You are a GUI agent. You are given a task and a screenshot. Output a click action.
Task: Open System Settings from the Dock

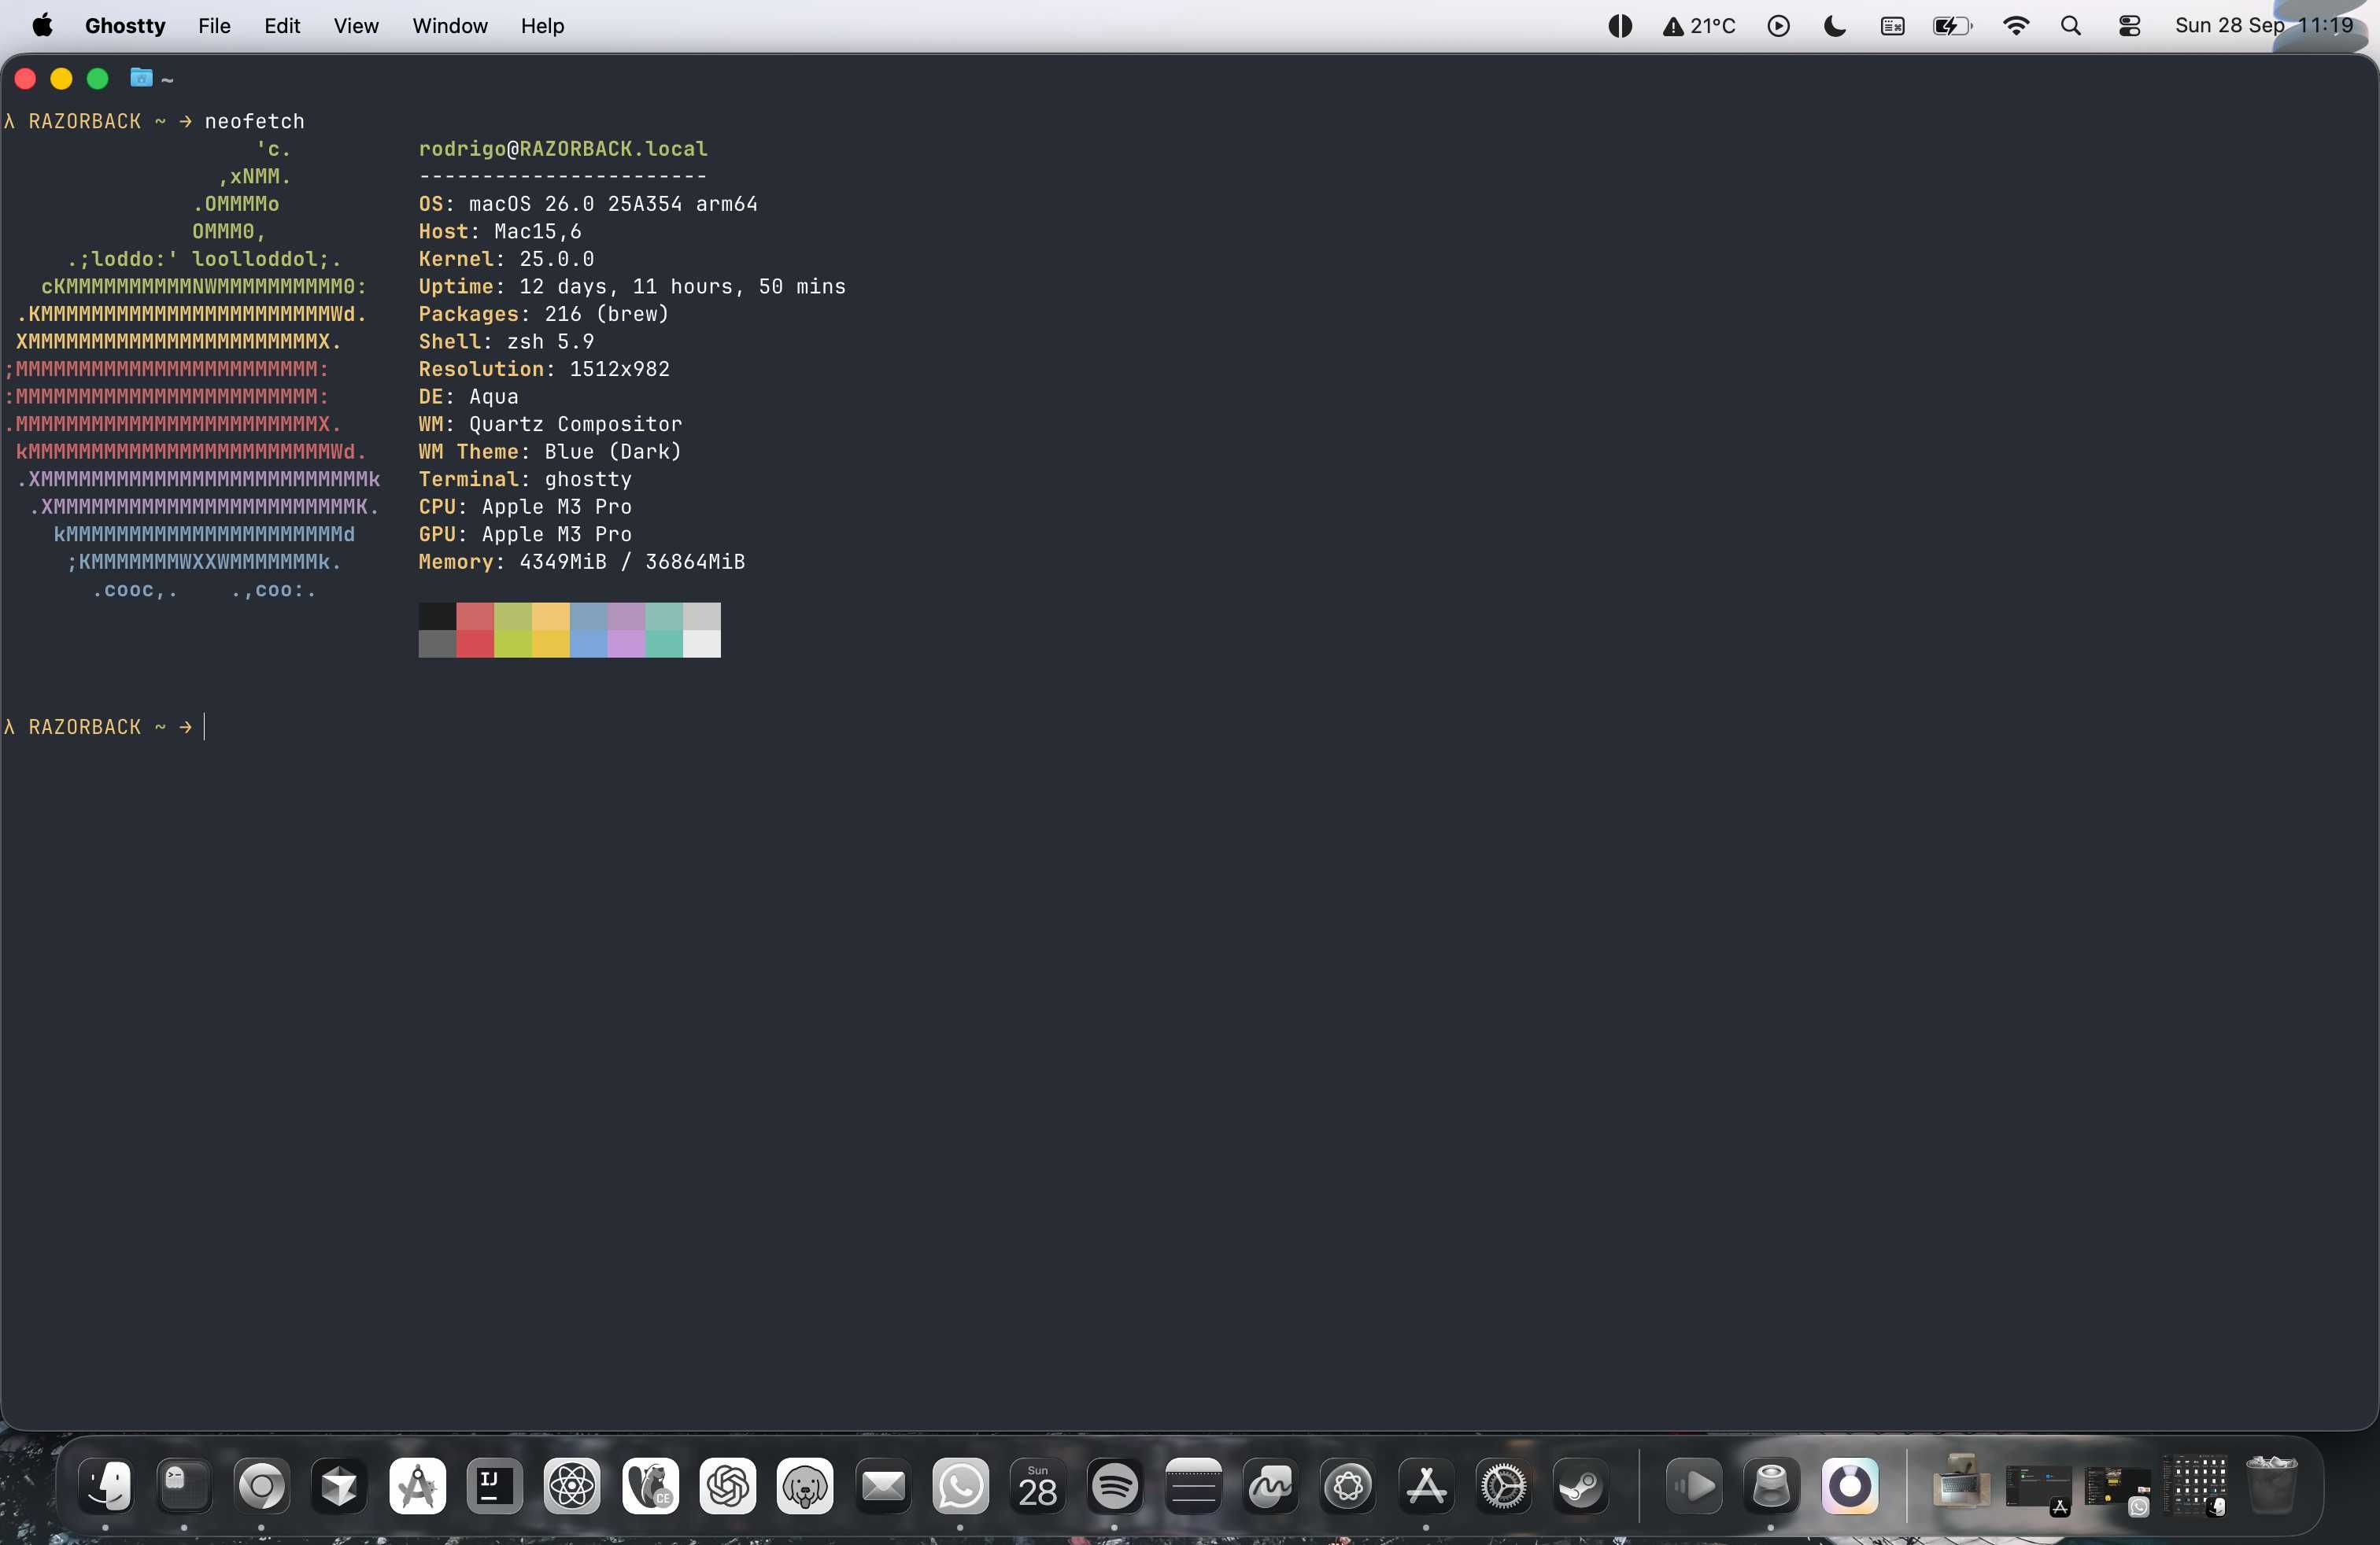coord(1503,1486)
